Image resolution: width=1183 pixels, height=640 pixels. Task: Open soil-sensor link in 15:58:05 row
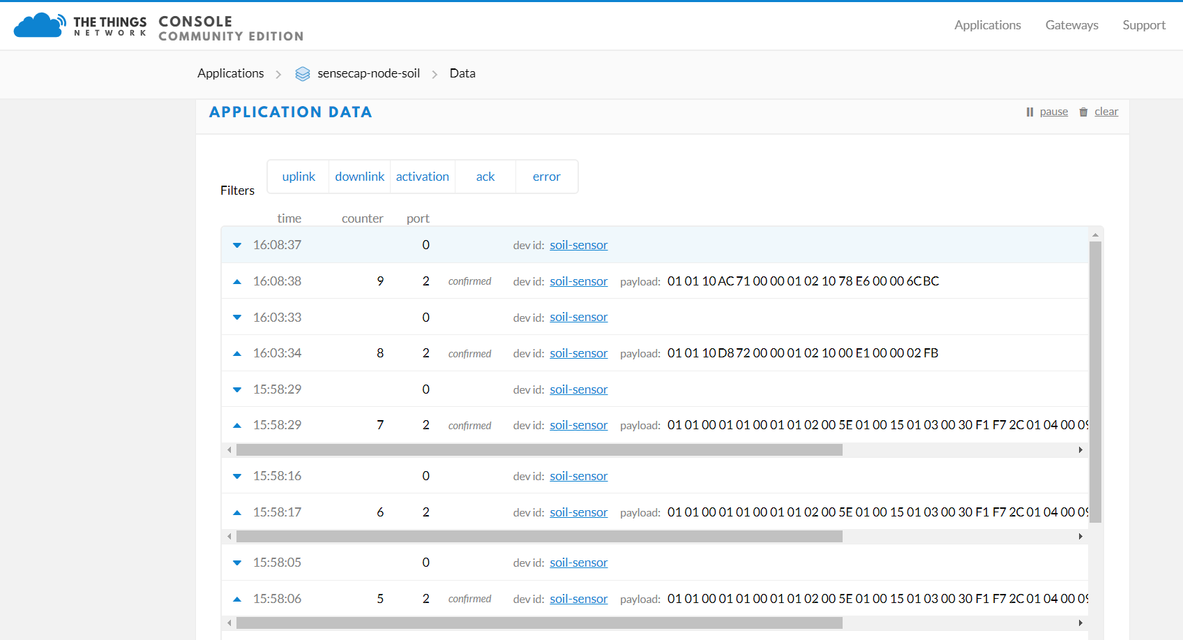click(578, 563)
